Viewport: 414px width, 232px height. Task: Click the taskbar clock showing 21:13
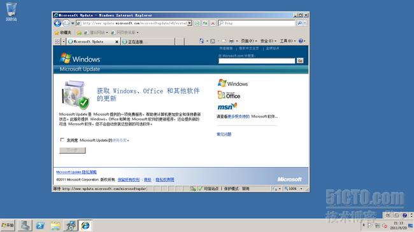click(x=398, y=226)
